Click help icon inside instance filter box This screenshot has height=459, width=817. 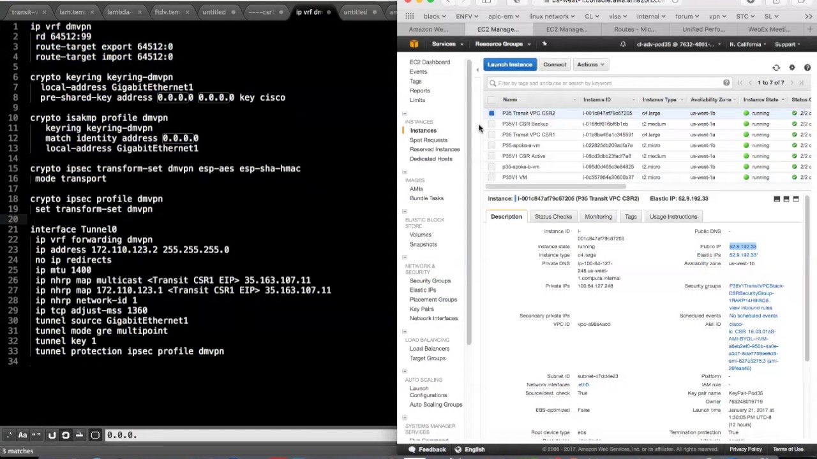(726, 83)
